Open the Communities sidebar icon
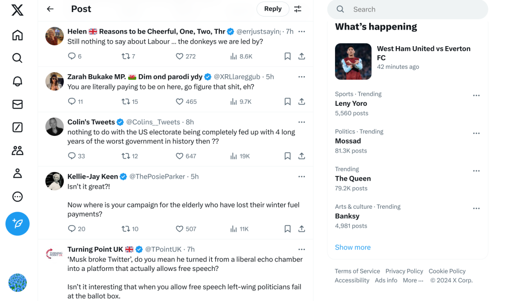The image size is (506, 301). (17, 150)
